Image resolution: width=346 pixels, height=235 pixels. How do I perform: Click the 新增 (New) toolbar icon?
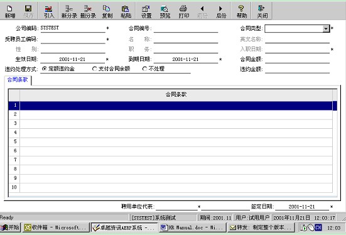[10, 11]
